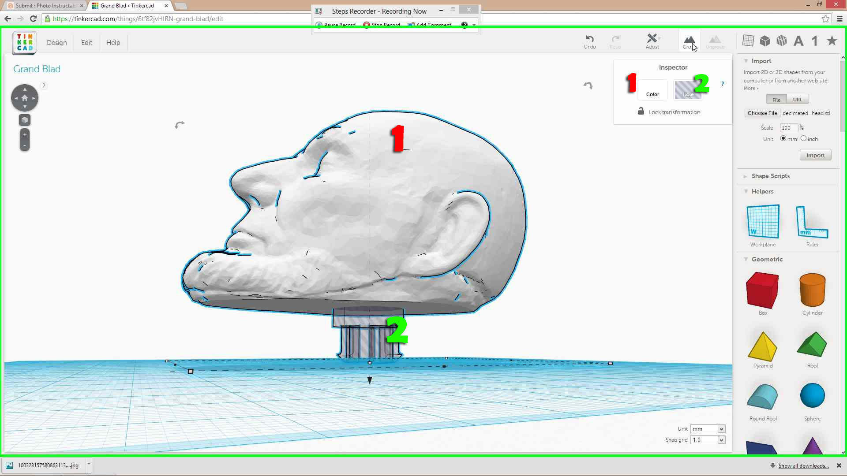Click the Tinkercad logo
Image resolution: width=847 pixels, height=476 pixels.
coord(24,42)
